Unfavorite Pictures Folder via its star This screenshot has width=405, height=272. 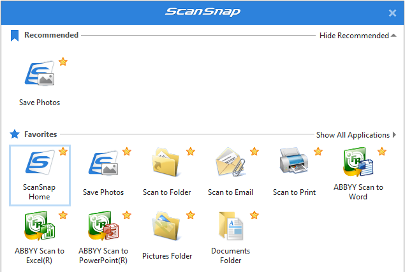point(190,215)
